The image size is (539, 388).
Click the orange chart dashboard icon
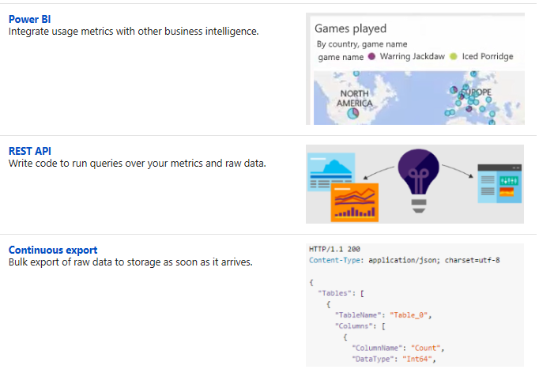[x=355, y=202]
